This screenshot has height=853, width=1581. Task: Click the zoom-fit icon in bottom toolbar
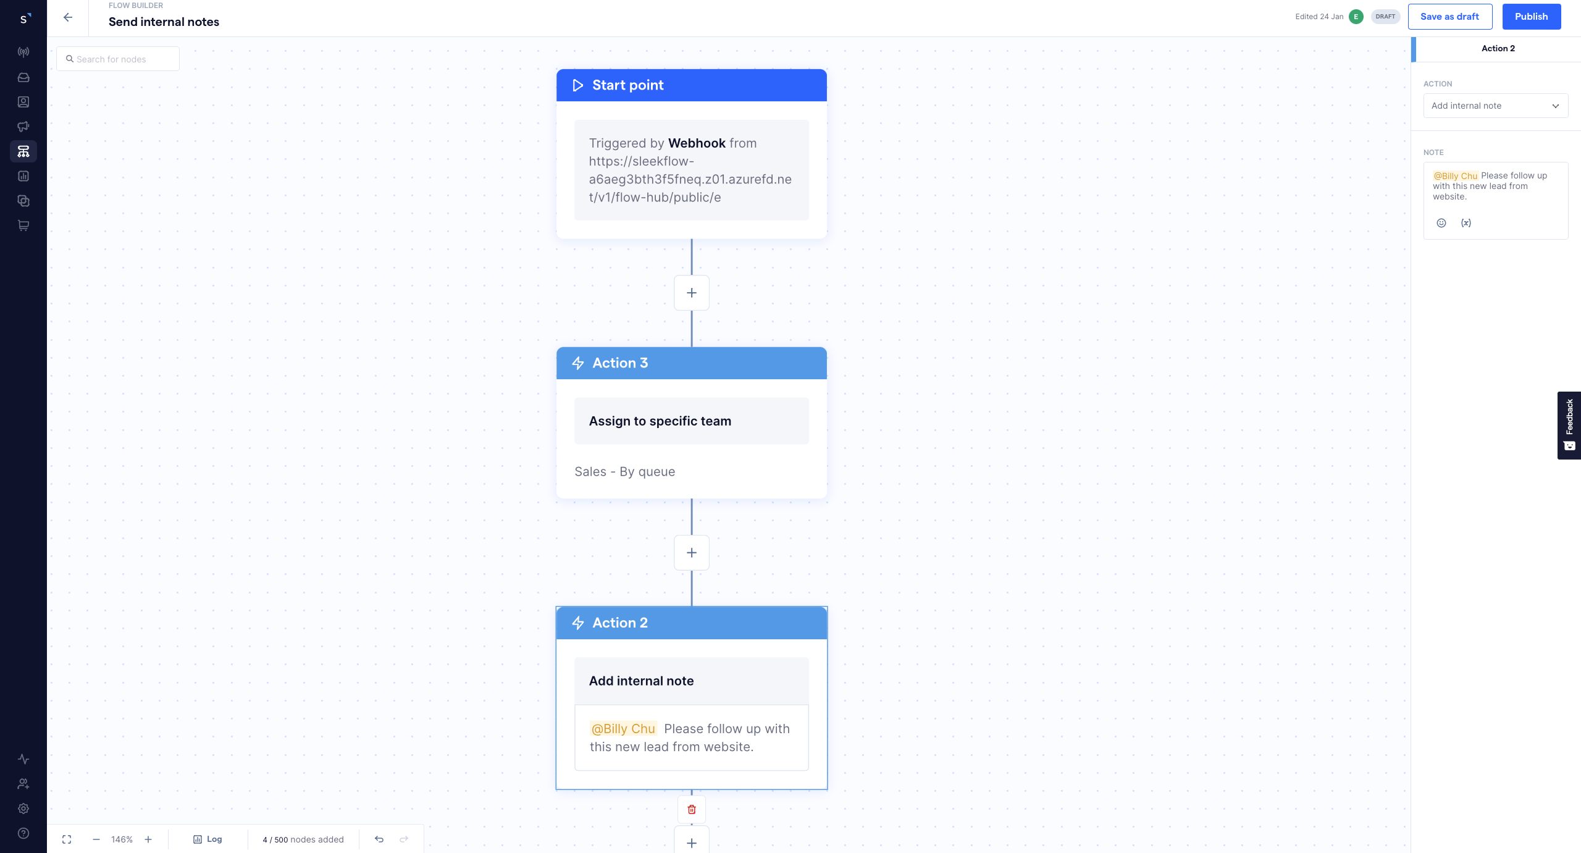pos(65,838)
